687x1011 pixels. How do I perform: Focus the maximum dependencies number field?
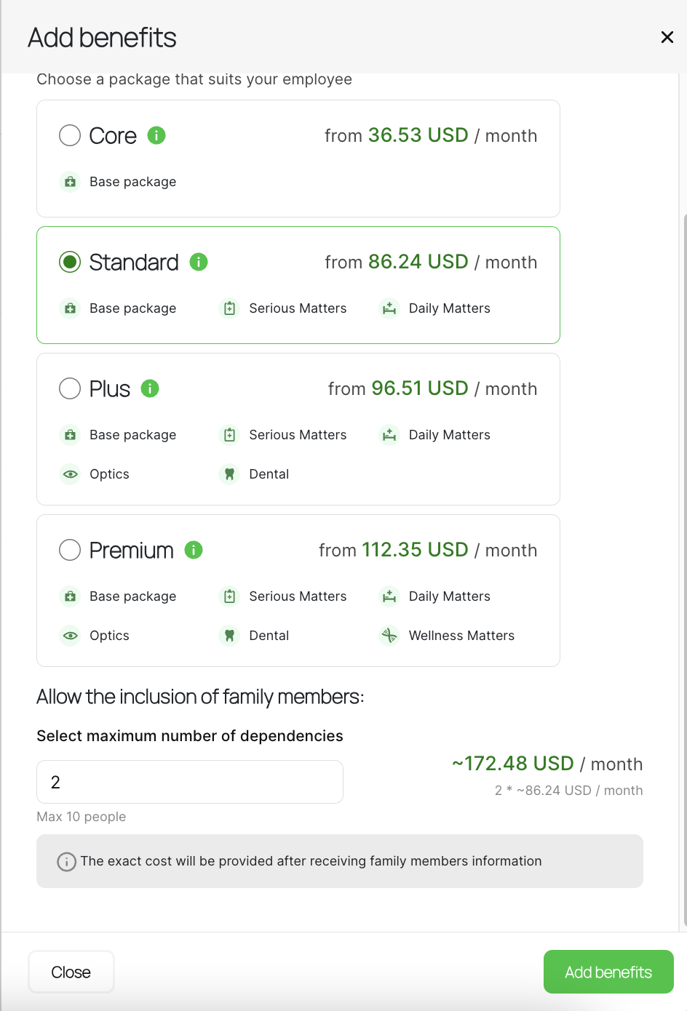(x=190, y=782)
